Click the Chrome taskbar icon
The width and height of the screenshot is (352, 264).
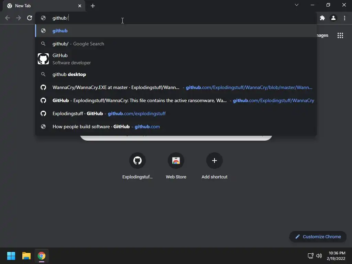point(42,256)
